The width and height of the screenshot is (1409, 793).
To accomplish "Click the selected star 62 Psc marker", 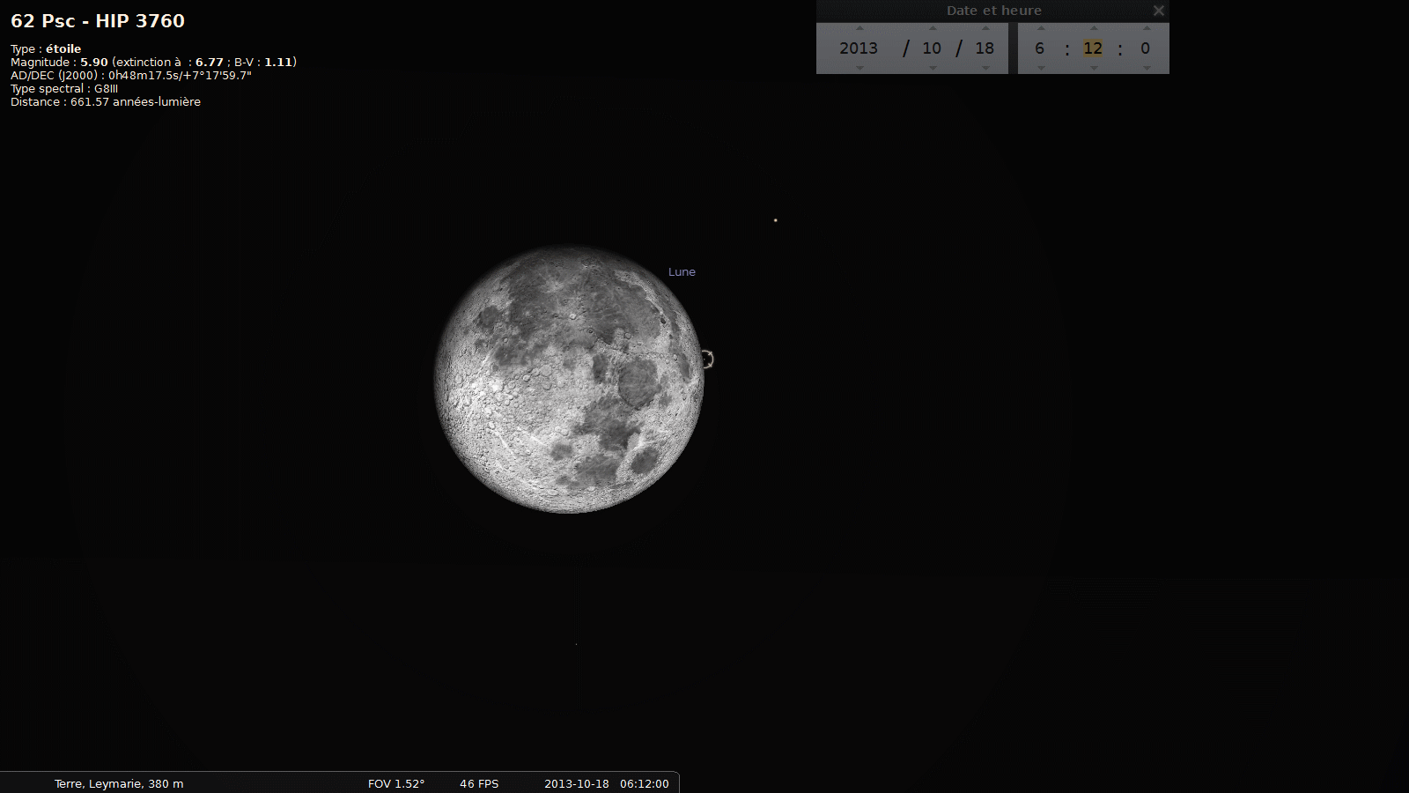I will pyautogui.click(x=707, y=359).
